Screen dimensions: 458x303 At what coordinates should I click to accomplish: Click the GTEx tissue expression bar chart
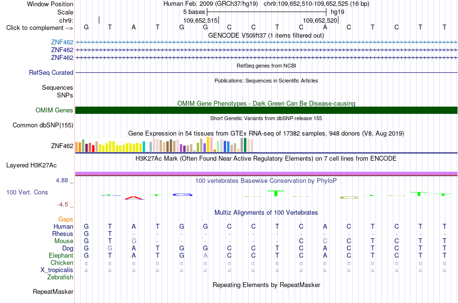pyautogui.click(x=164, y=145)
